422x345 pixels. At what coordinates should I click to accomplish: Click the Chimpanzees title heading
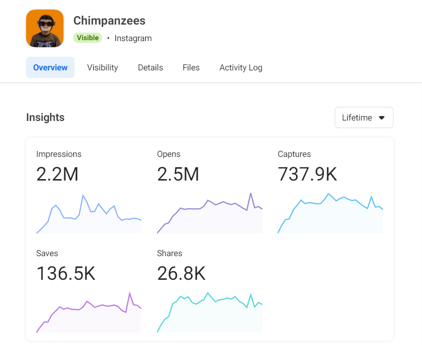[x=109, y=21]
